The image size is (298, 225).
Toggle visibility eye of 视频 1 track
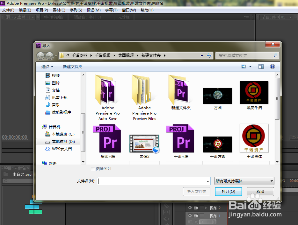pos(190,215)
